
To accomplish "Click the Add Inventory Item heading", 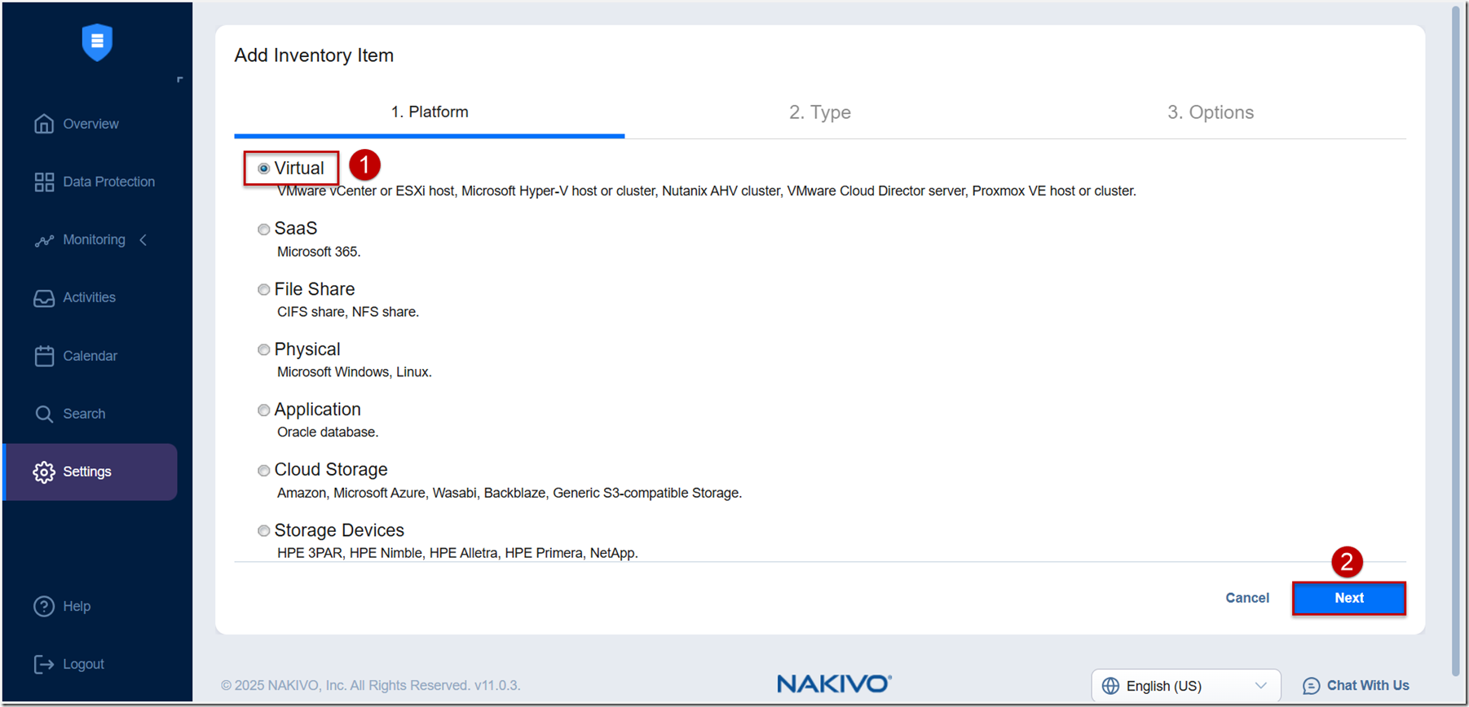I will [x=314, y=55].
